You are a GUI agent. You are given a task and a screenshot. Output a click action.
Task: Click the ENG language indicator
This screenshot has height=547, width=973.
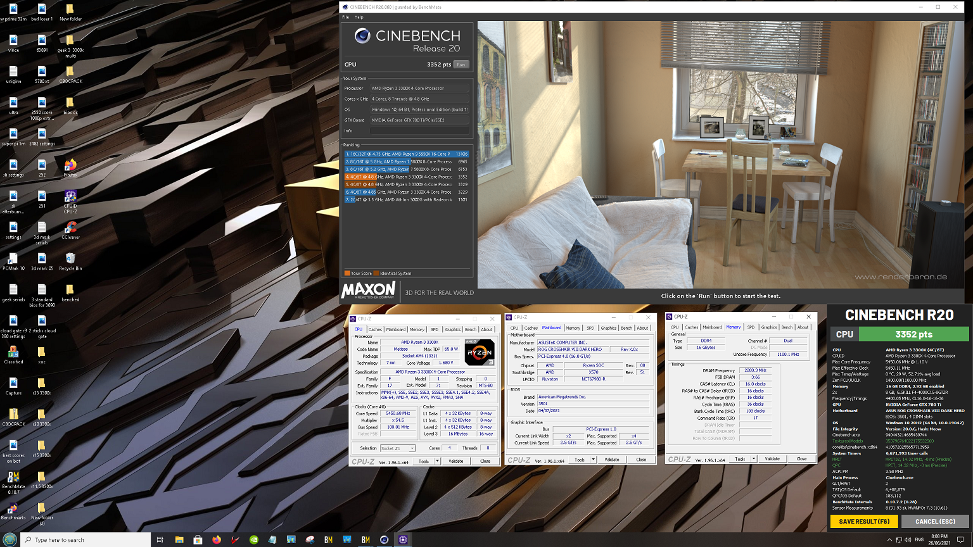point(919,539)
